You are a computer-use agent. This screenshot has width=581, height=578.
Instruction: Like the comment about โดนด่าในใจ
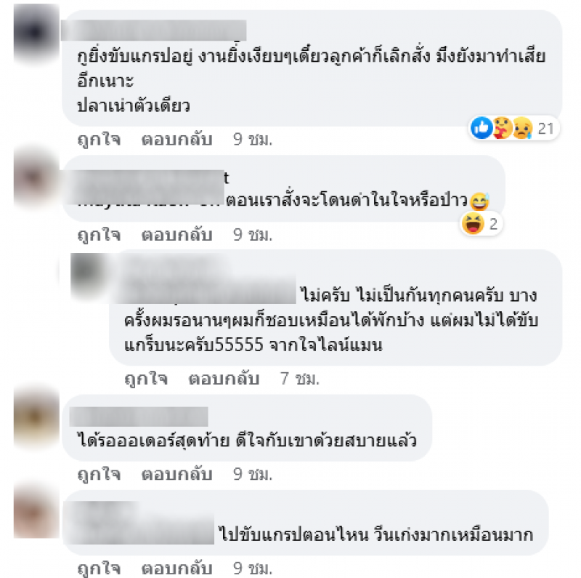point(99,235)
